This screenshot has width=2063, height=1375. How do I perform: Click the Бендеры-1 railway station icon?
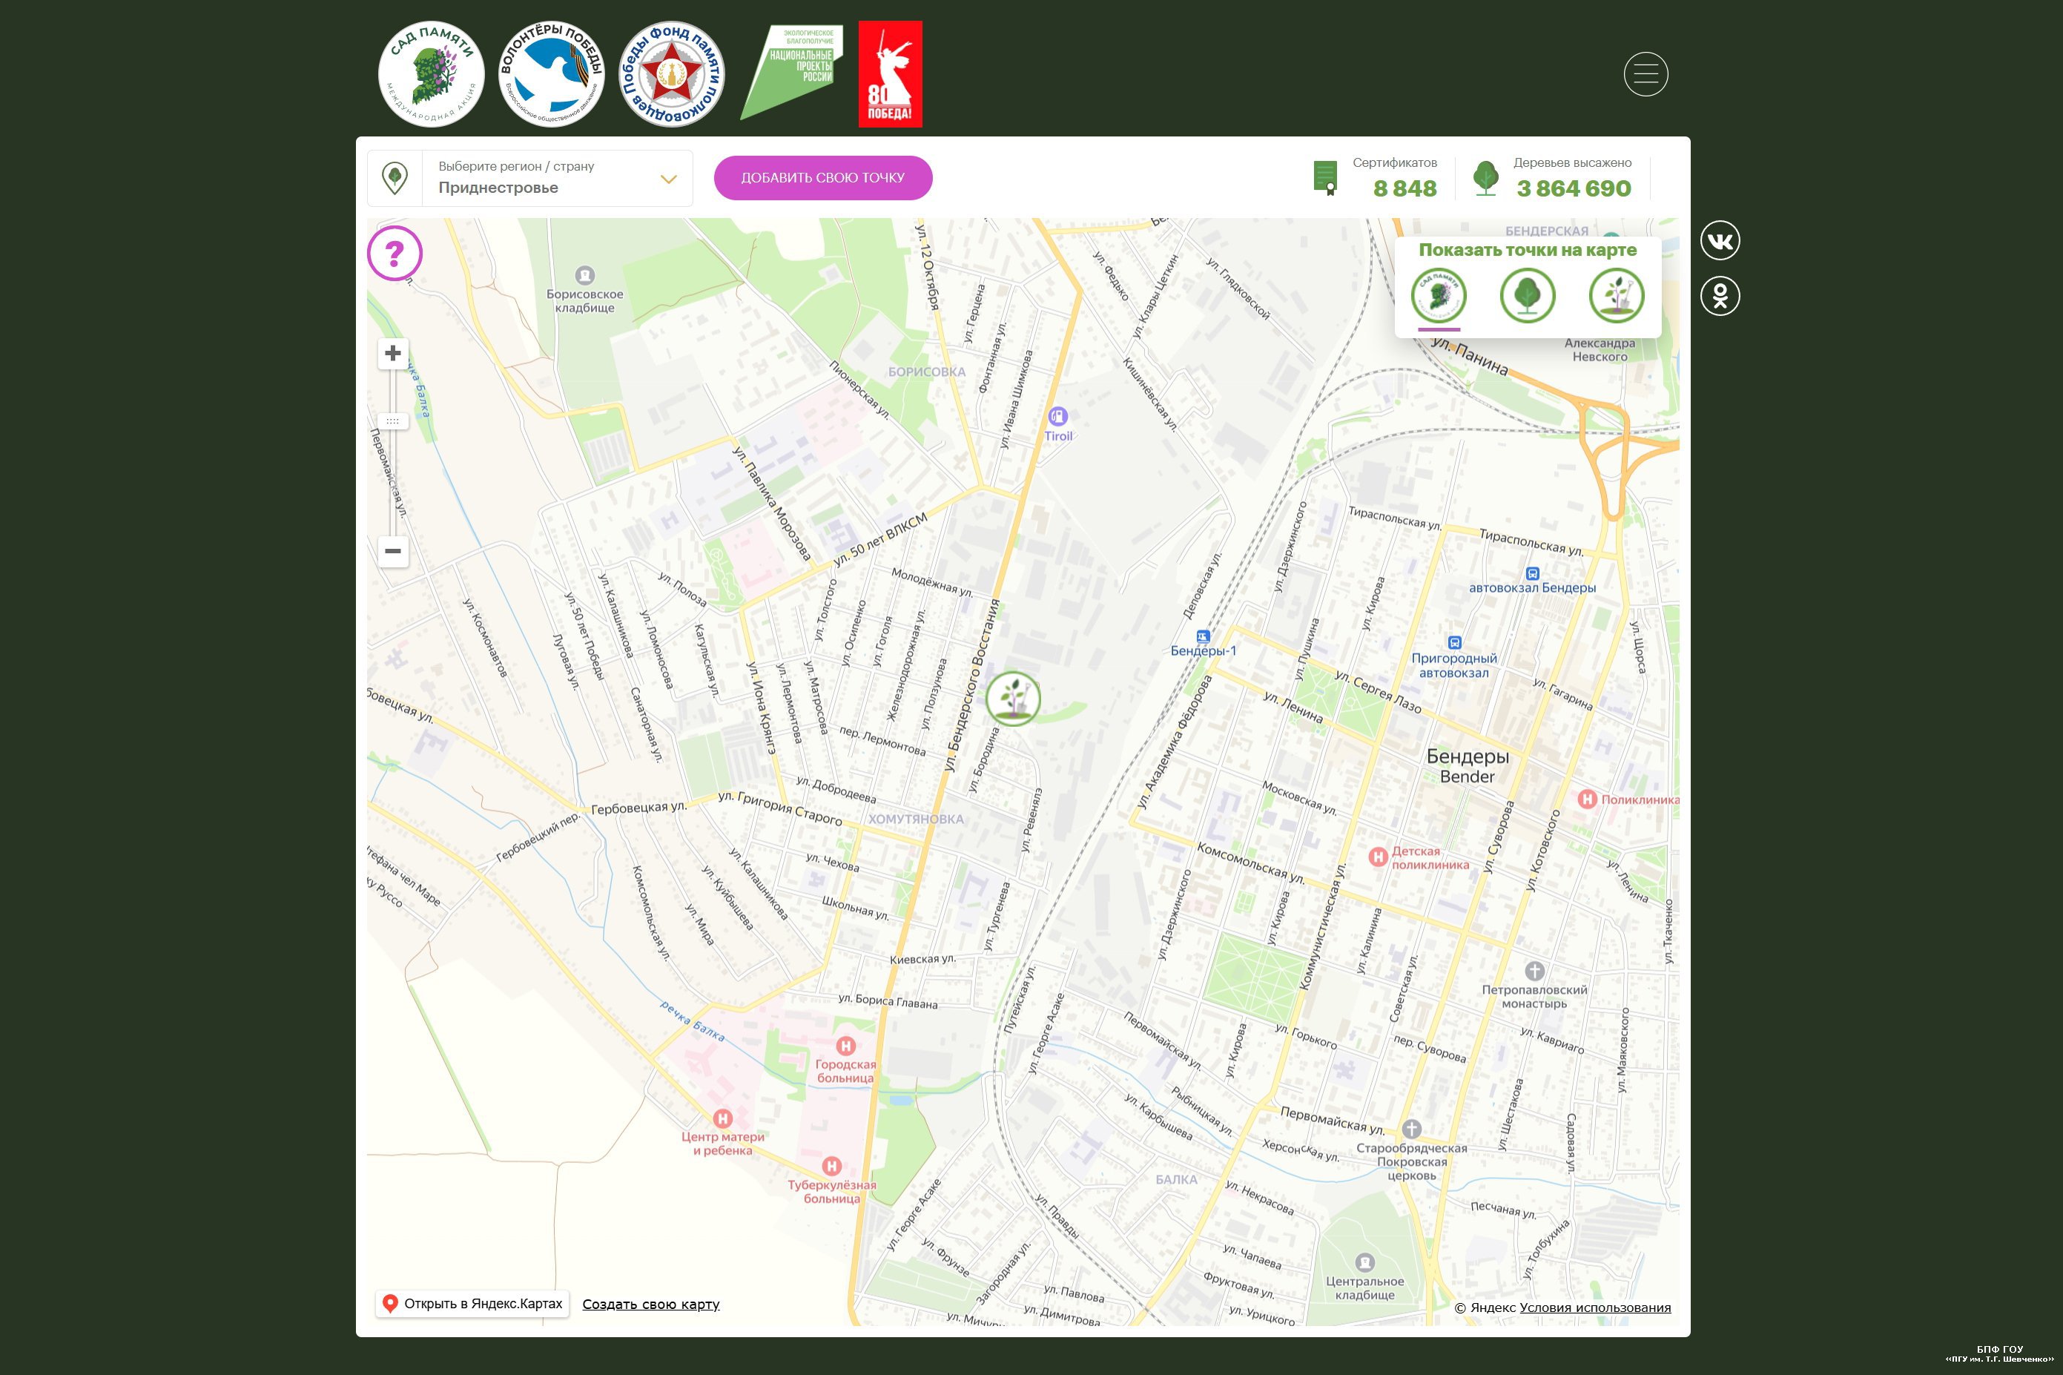click(x=1203, y=636)
